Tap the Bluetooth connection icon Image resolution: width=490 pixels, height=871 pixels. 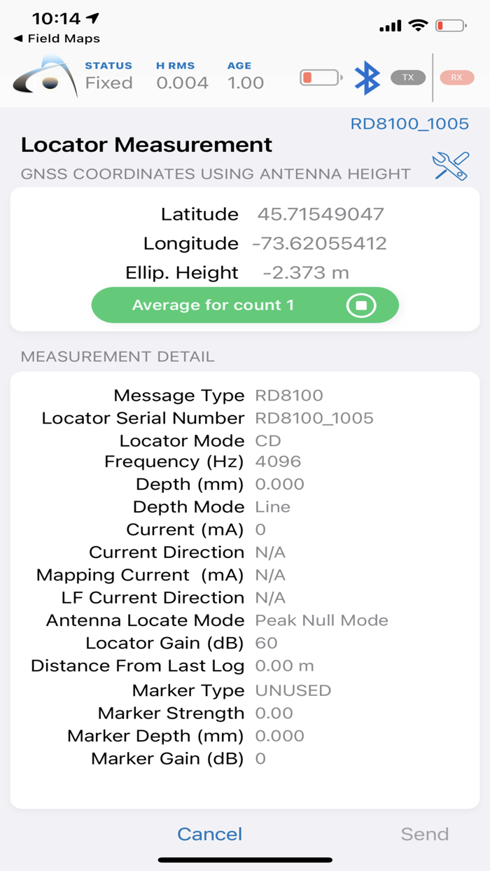367,77
